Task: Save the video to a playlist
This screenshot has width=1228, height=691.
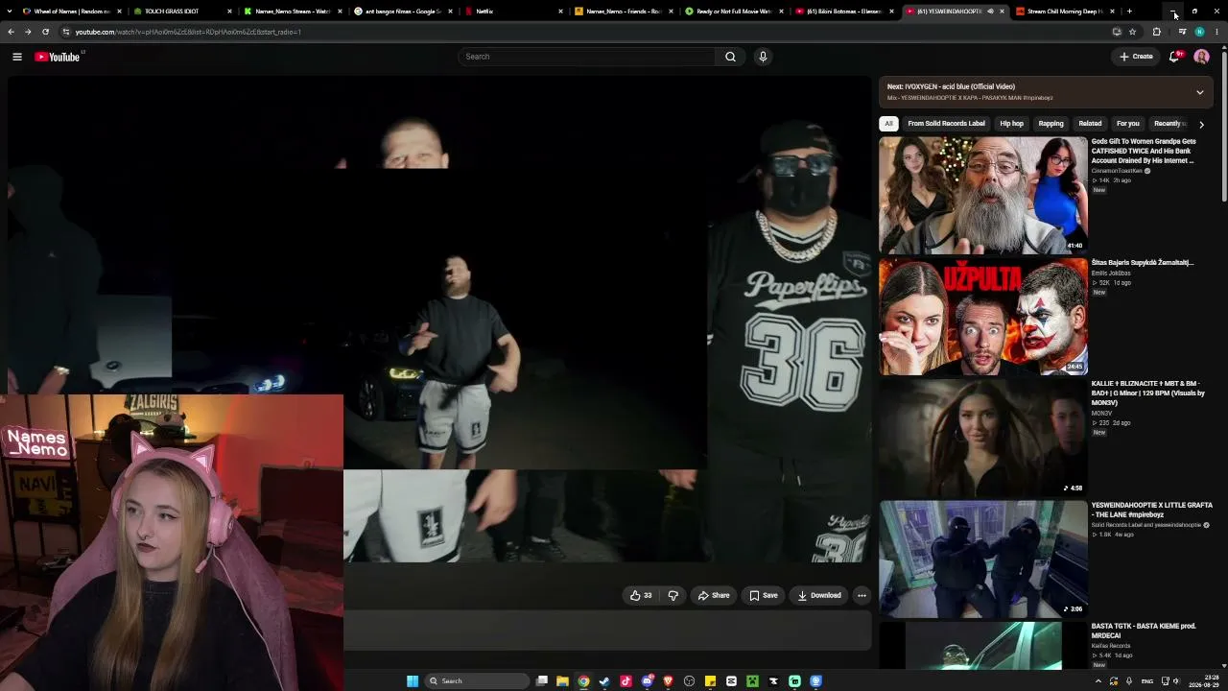Action: point(764,595)
